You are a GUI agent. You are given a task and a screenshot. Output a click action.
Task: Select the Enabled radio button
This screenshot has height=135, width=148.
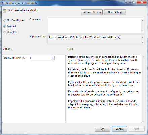(5, 26)
